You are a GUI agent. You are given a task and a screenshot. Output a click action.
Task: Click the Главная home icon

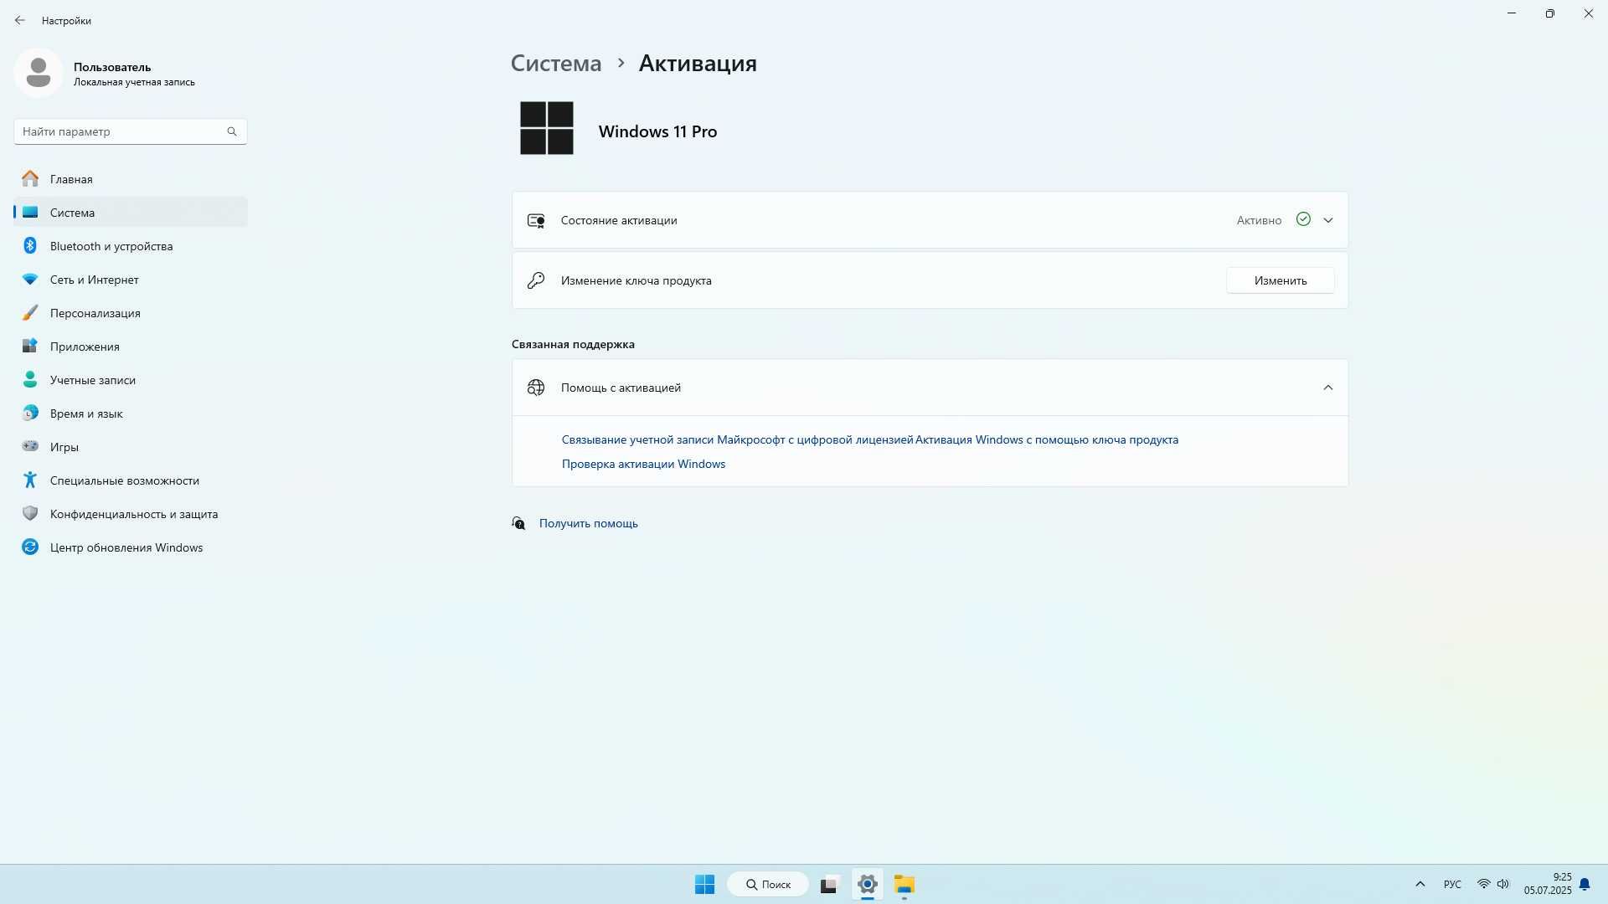(30, 178)
